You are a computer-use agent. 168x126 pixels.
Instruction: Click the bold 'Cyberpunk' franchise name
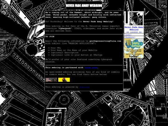pyautogui.click(x=65, y=29)
